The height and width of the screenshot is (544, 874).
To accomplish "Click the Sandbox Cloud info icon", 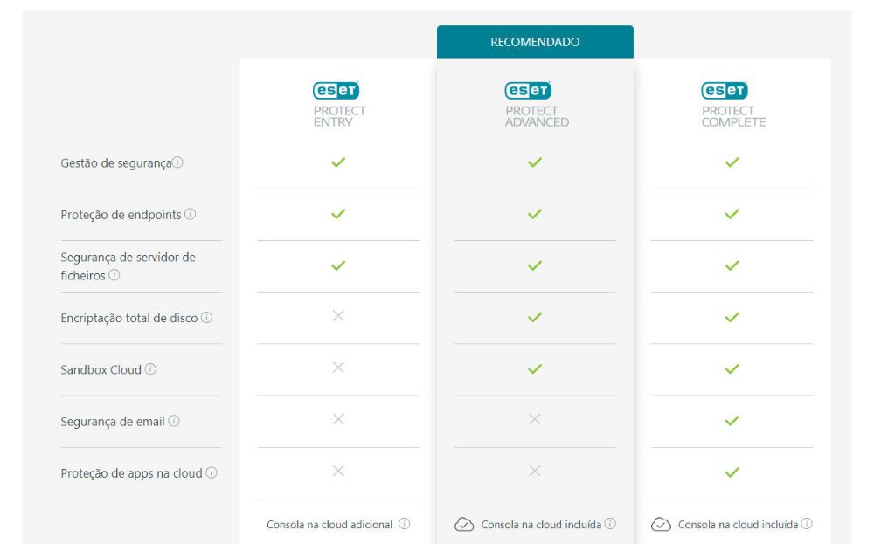I will click(150, 369).
